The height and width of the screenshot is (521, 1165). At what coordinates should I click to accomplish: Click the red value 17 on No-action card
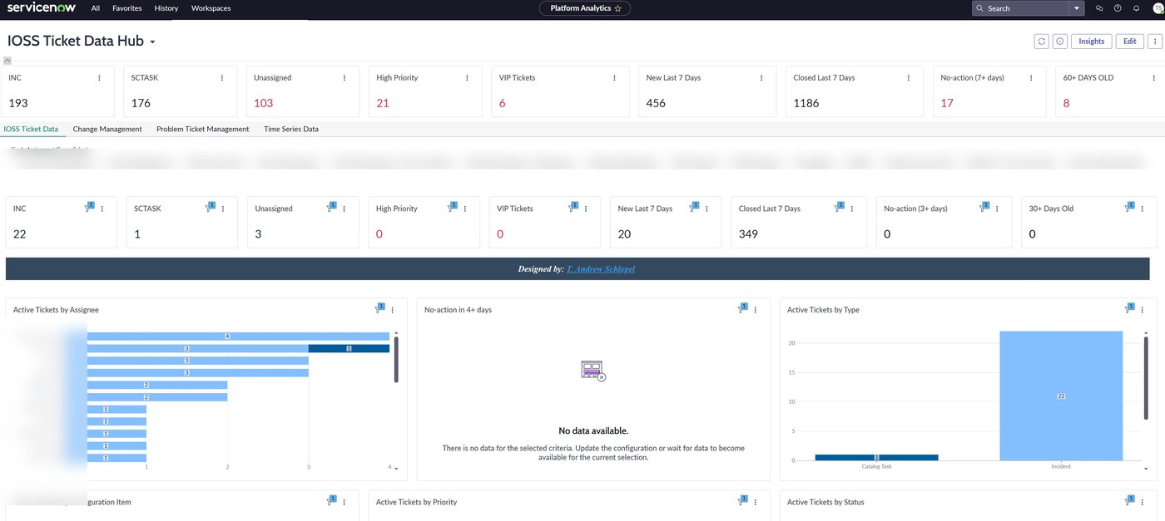(947, 103)
